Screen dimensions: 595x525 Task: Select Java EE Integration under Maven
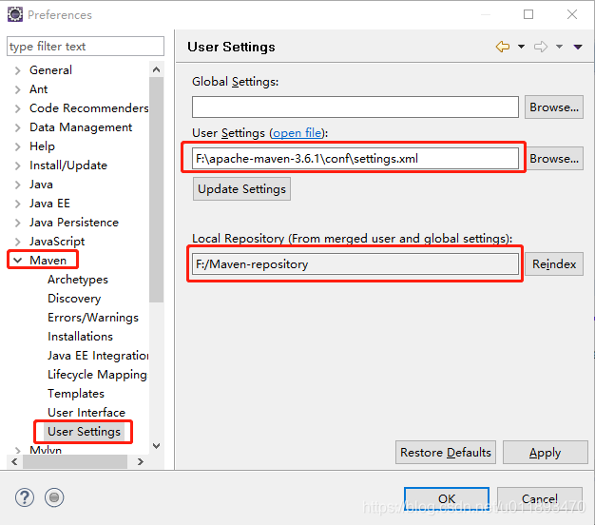[98, 356]
